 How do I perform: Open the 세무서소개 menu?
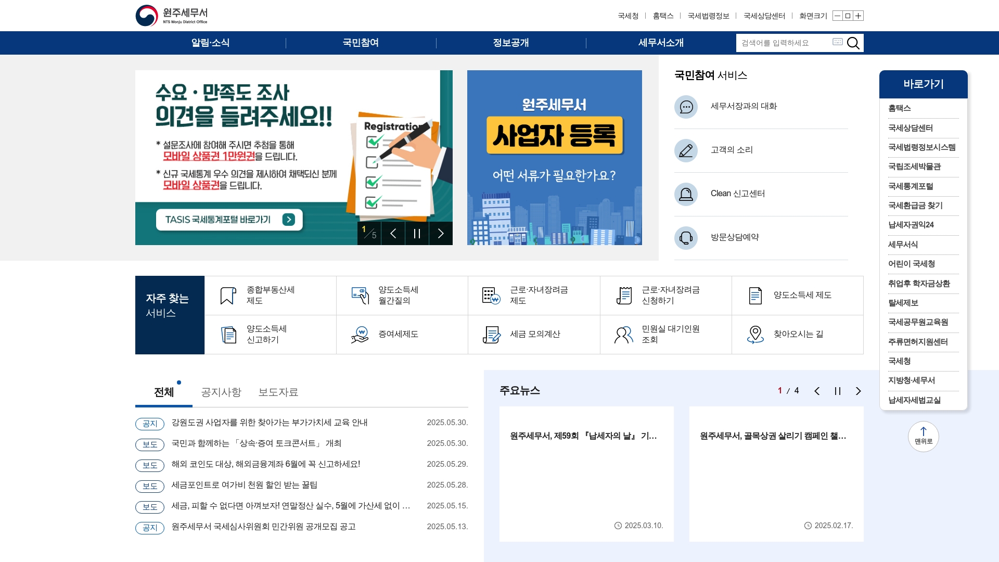pyautogui.click(x=661, y=43)
